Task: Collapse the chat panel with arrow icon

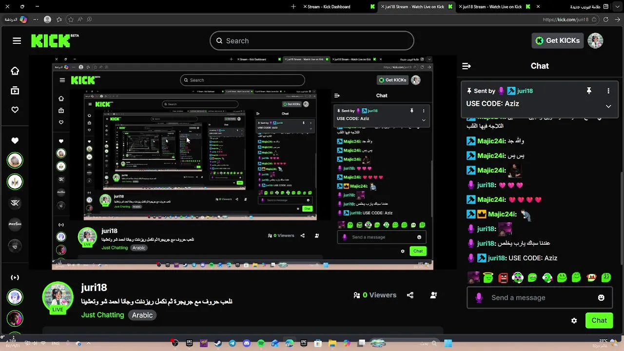Action: [x=467, y=66]
